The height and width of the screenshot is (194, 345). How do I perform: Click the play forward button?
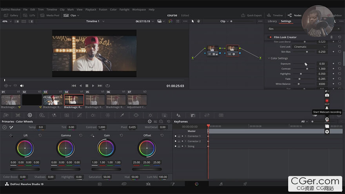click(93, 86)
